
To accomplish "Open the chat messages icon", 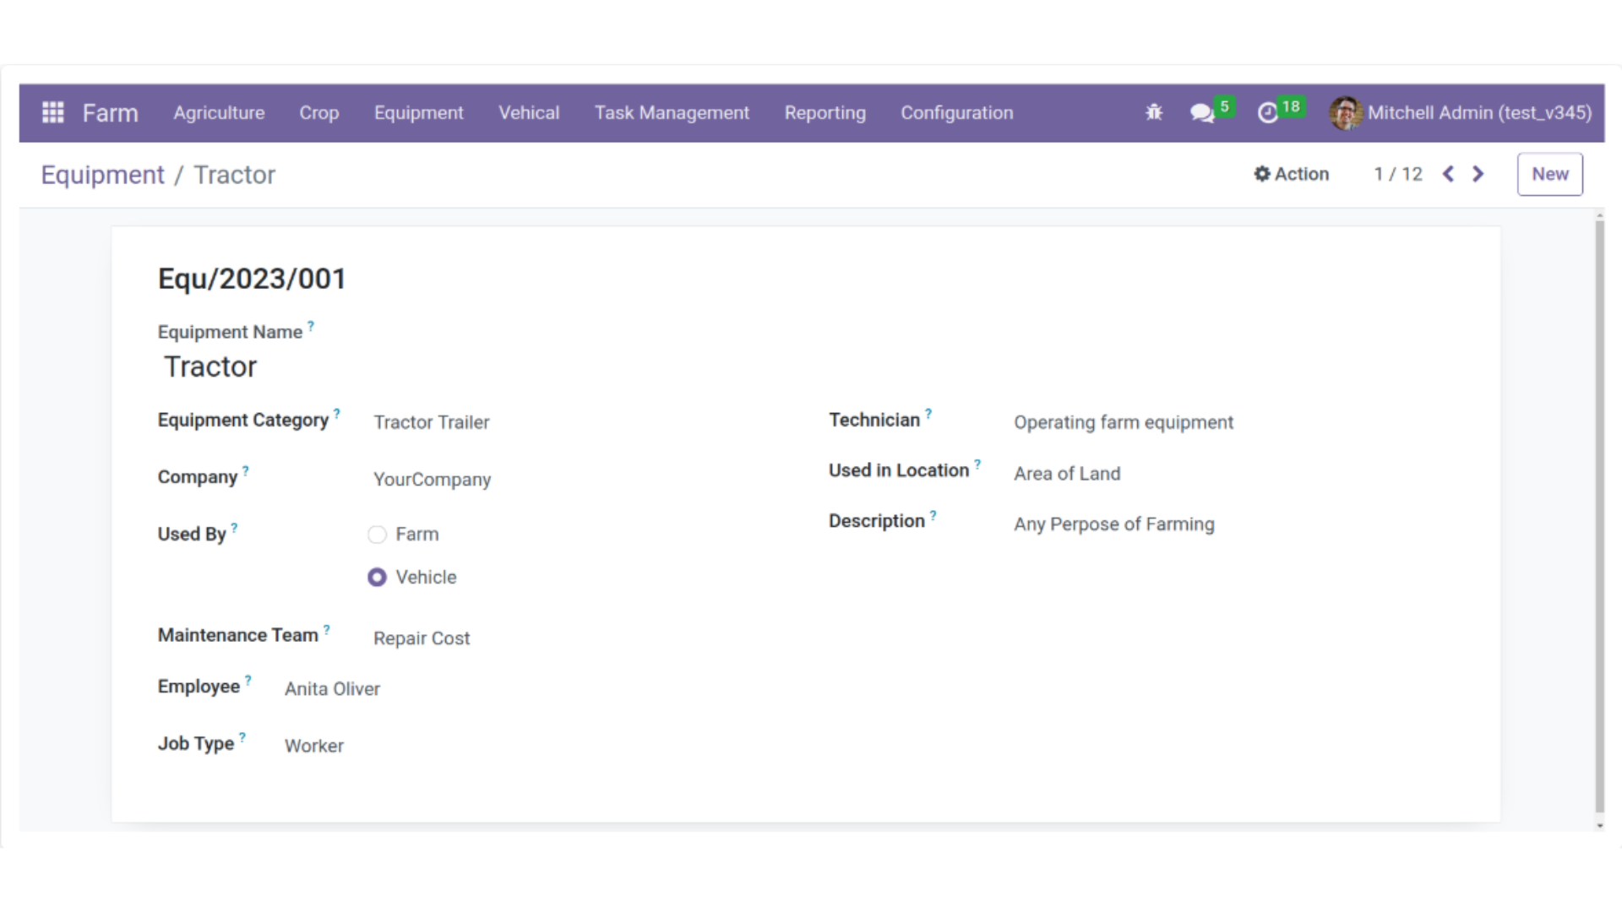I will [x=1201, y=112].
